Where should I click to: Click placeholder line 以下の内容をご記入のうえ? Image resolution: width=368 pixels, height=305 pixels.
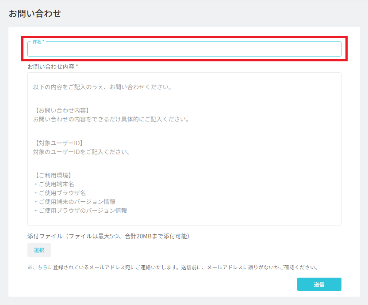(x=103, y=87)
